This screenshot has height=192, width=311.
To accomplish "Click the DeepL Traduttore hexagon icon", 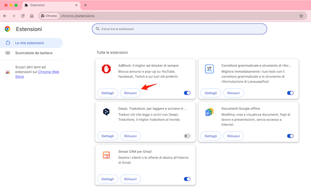I will point(106,112).
